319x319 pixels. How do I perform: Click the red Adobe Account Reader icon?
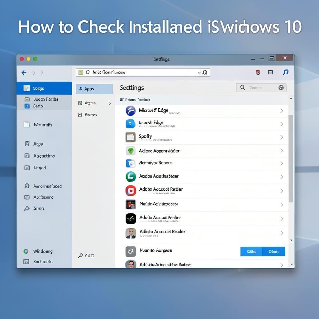131,191
